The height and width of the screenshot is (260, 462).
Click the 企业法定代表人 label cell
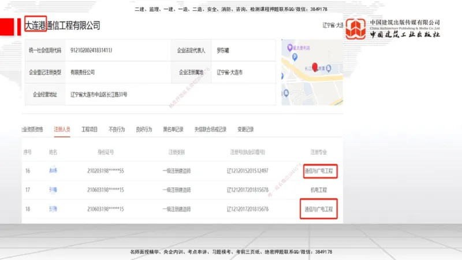tap(191, 50)
